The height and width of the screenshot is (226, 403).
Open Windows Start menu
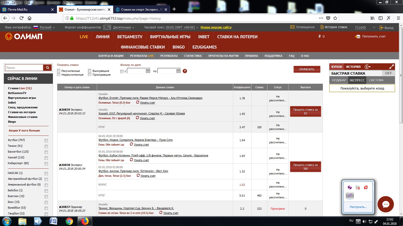point(7,221)
